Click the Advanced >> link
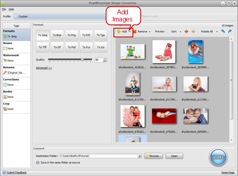The image size is (238, 176). (x=44, y=68)
